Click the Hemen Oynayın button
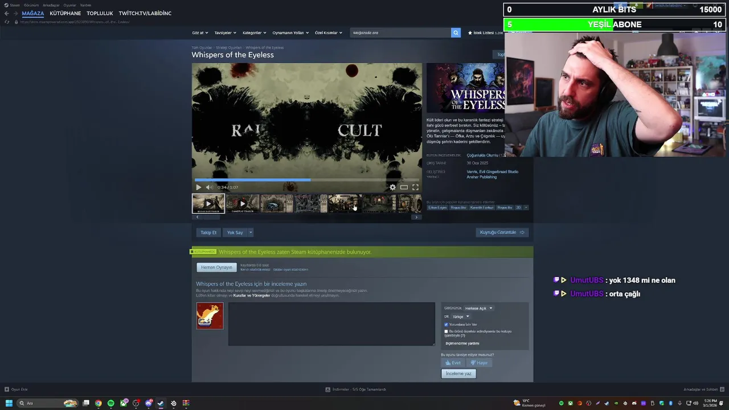 click(216, 268)
